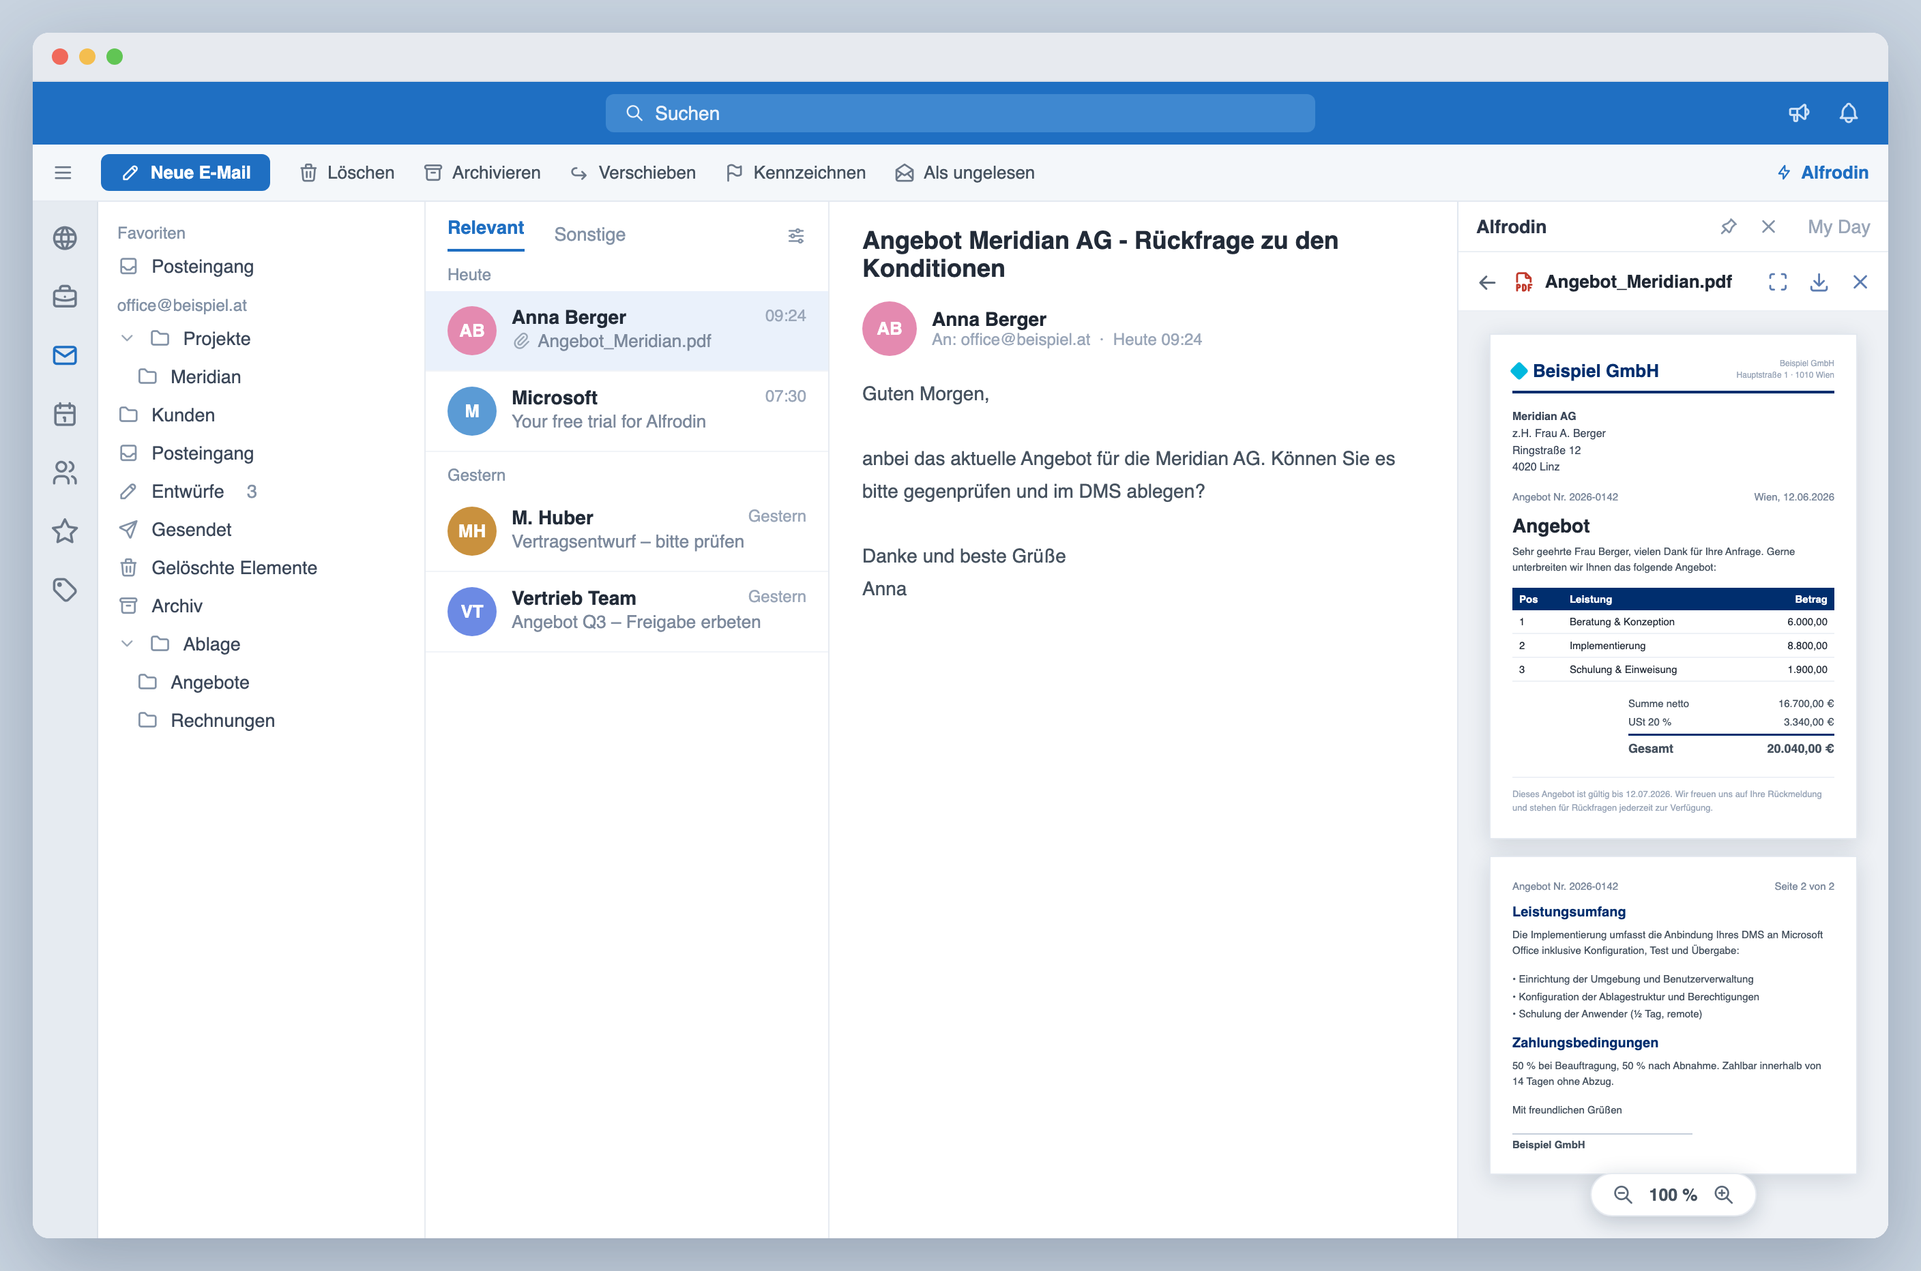The width and height of the screenshot is (1921, 1271).
Task: Click first PDF page thumbnail titled Angebot
Action: coord(1672,586)
